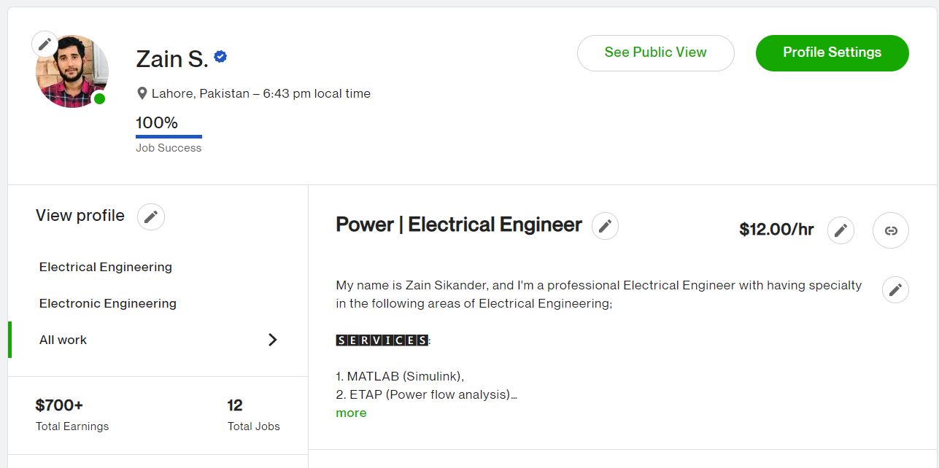This screenshot has width=939, height=468.
Task: Edit the profile overview description
Action: (x=895, y=289)
